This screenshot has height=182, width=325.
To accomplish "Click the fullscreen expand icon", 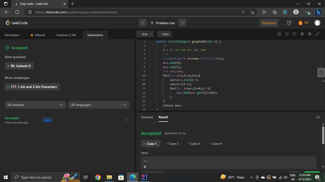I will 317,34.
